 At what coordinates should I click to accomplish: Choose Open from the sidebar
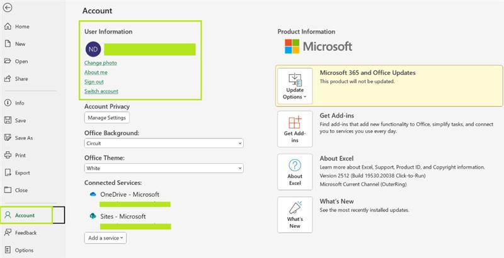click(x=16, y=61)
